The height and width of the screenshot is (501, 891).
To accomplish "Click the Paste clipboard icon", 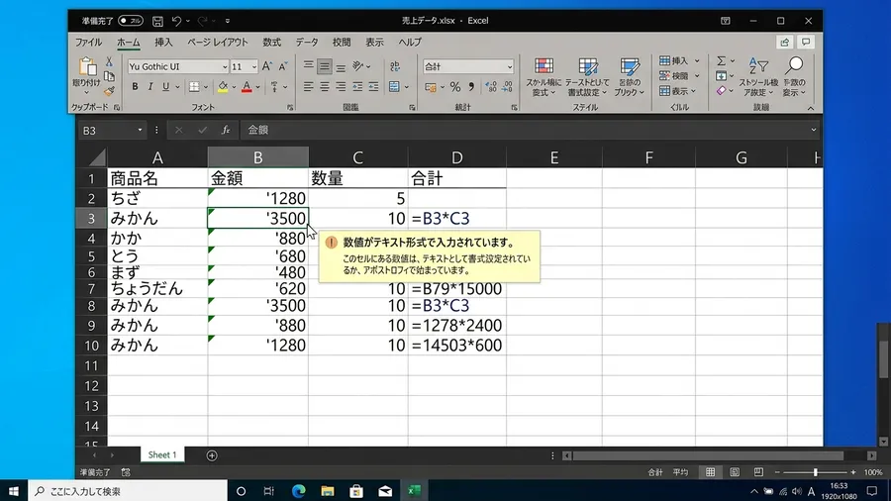I will tap(87, 66).
